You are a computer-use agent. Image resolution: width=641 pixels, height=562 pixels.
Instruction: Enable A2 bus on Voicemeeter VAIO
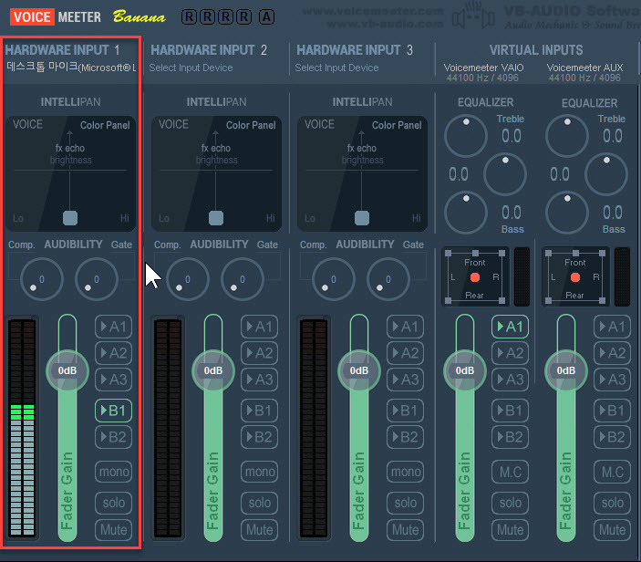pos(511,352)
